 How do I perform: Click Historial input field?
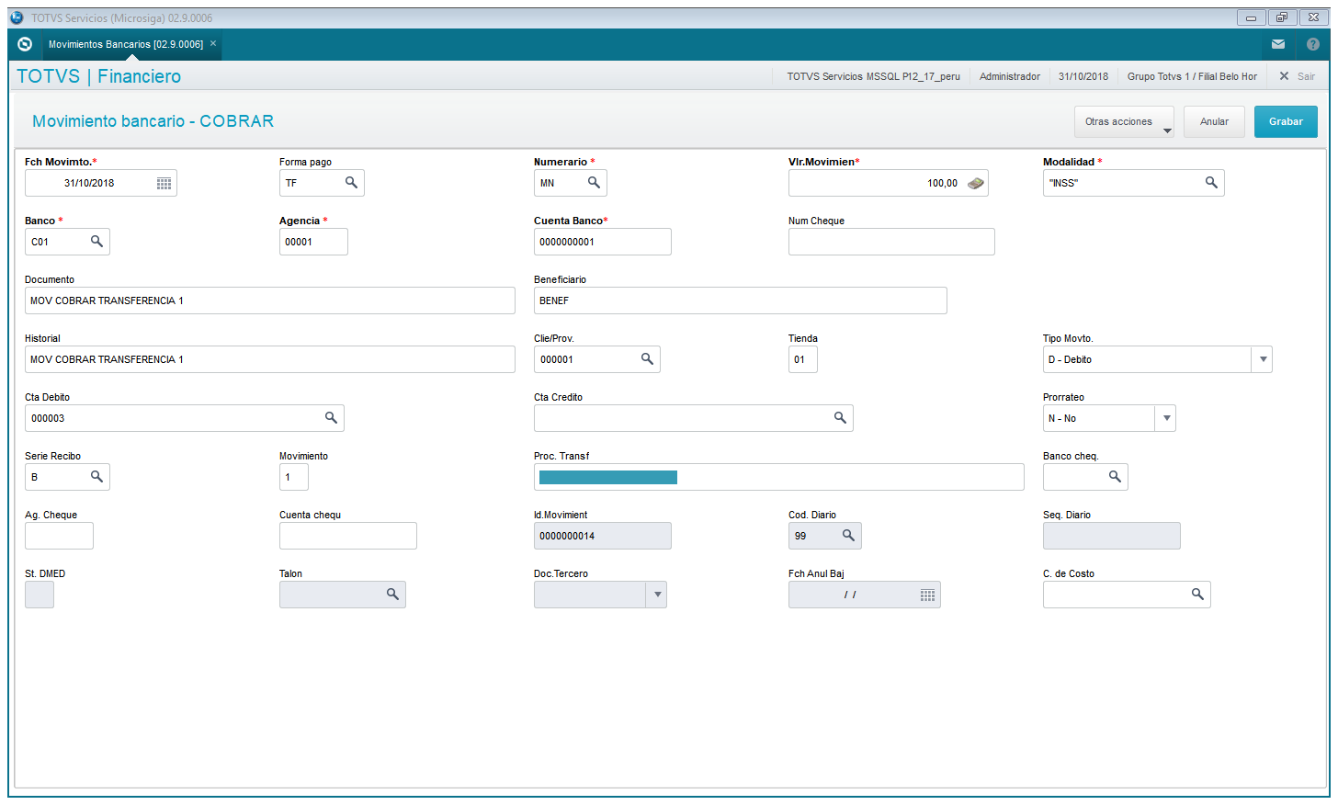coord(269,359)
